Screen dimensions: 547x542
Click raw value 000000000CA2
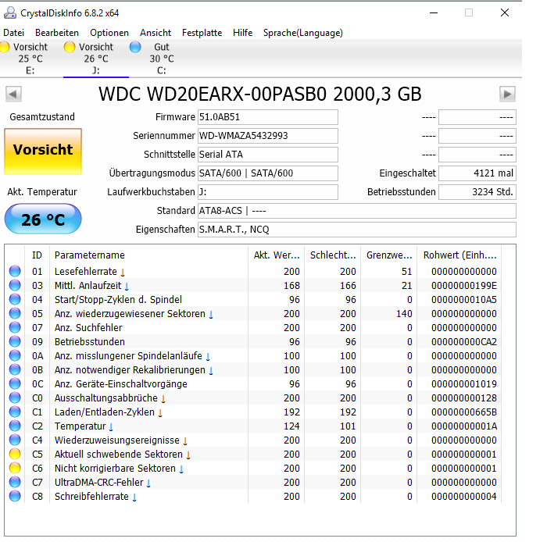(464, 341)
